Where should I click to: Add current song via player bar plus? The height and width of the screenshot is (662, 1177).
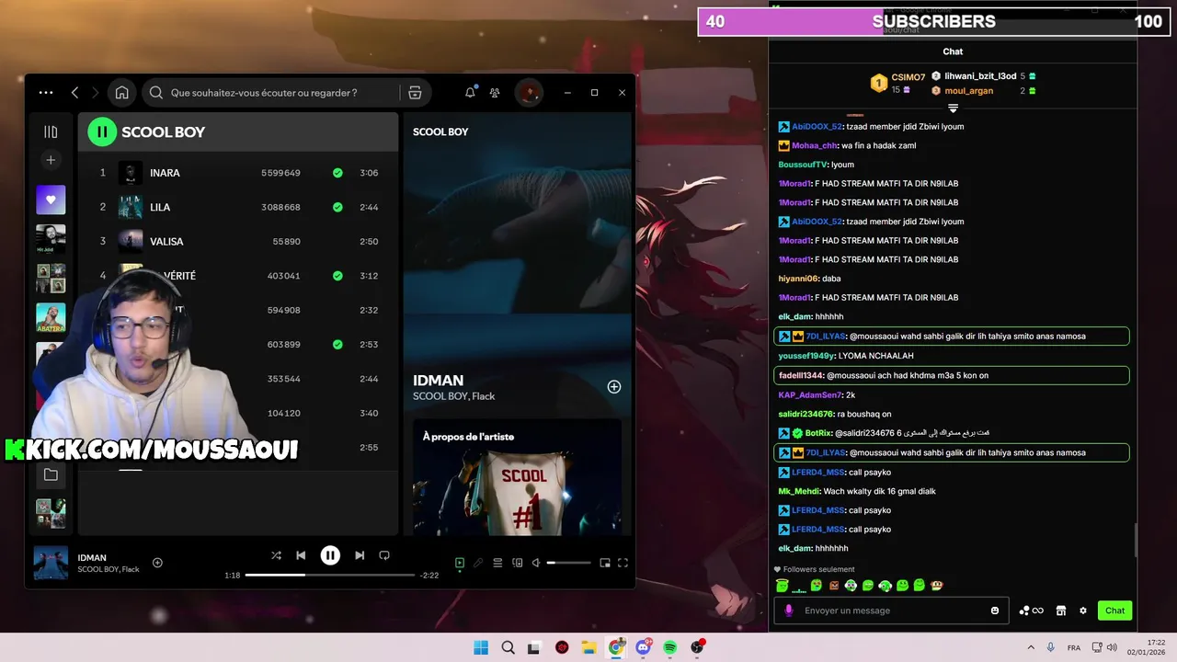157,563
